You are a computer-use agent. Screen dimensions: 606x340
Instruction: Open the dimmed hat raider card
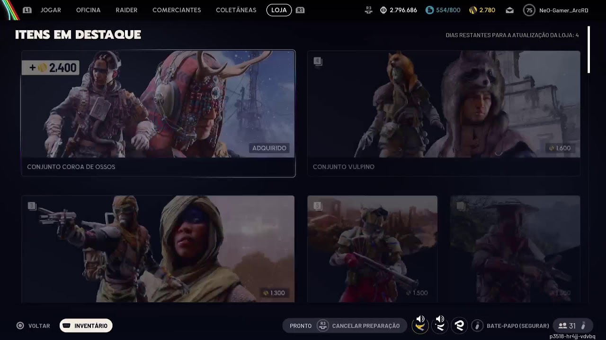(x=515, y=249)
